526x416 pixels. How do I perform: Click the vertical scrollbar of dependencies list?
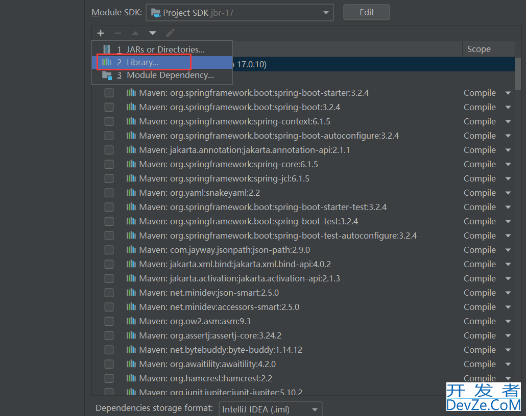(518, 74)
